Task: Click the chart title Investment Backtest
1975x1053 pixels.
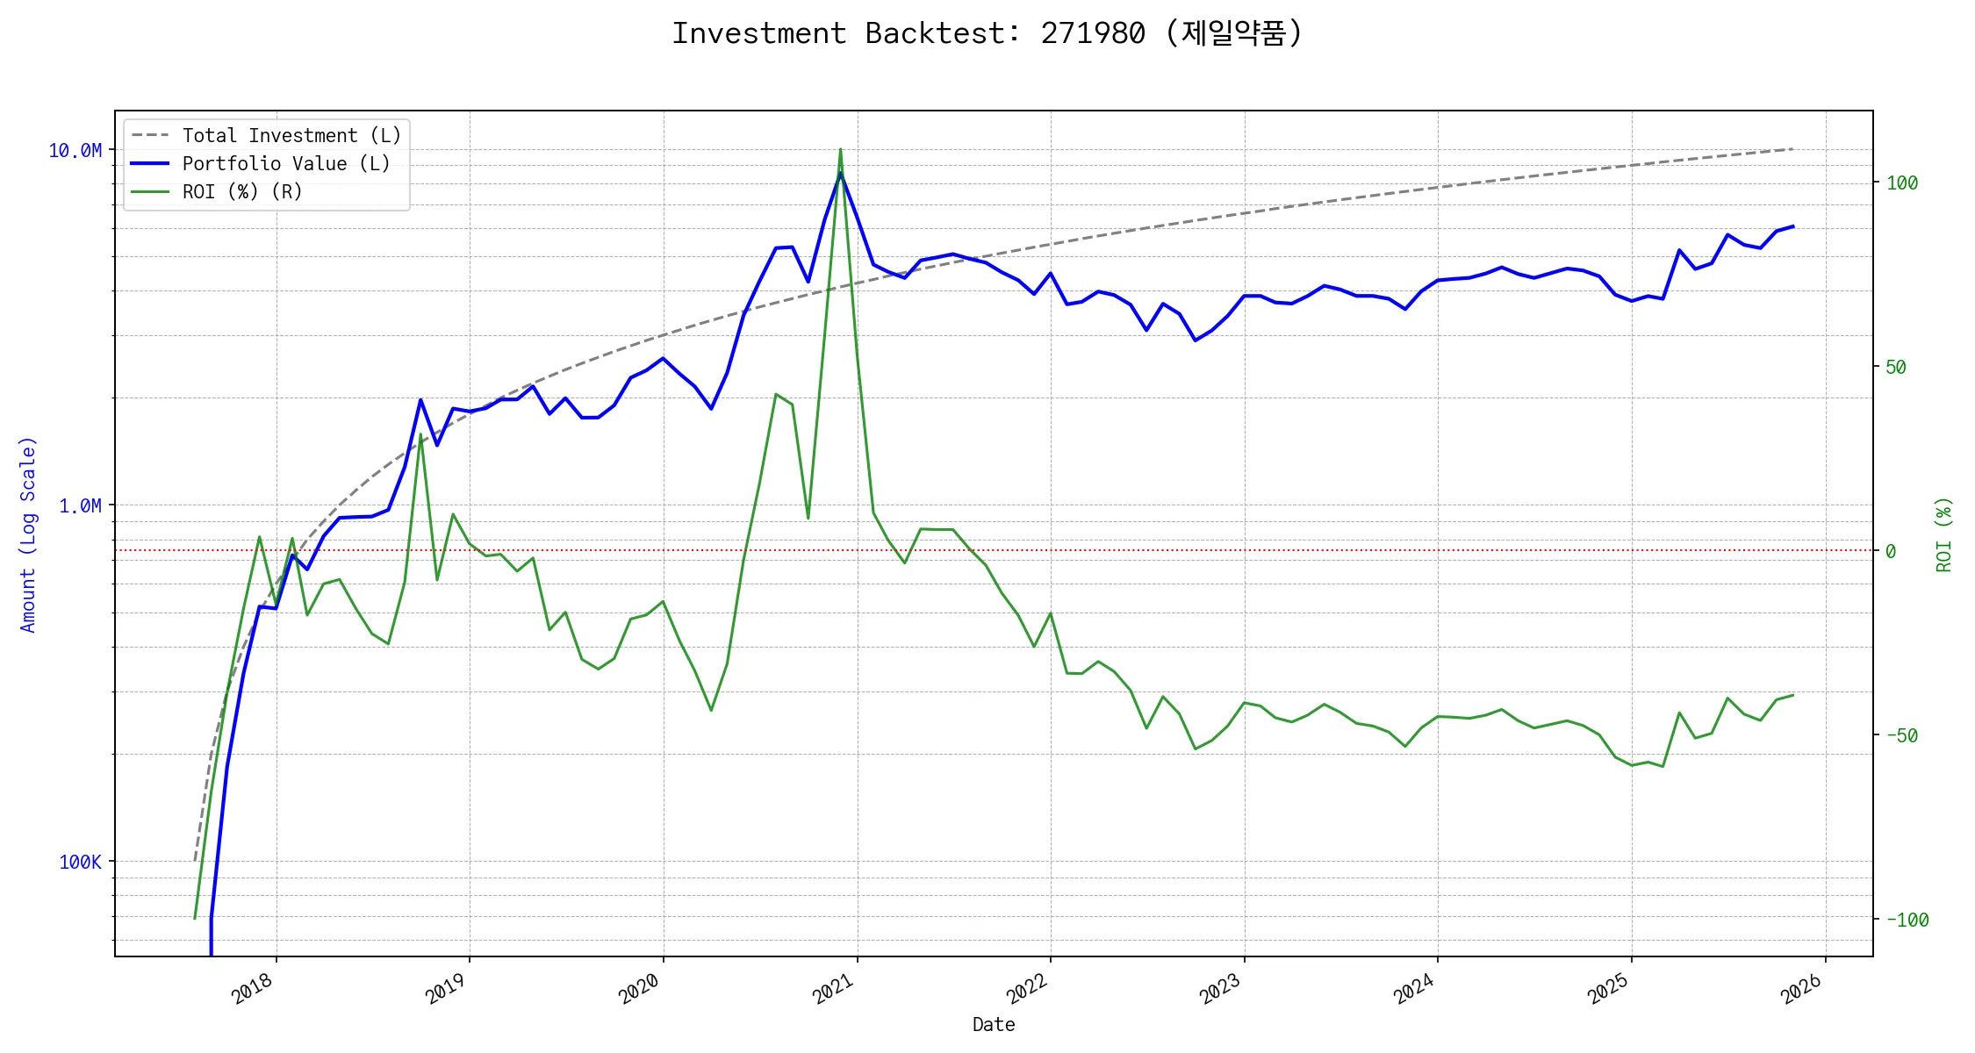Action: [x=987, y=33]
